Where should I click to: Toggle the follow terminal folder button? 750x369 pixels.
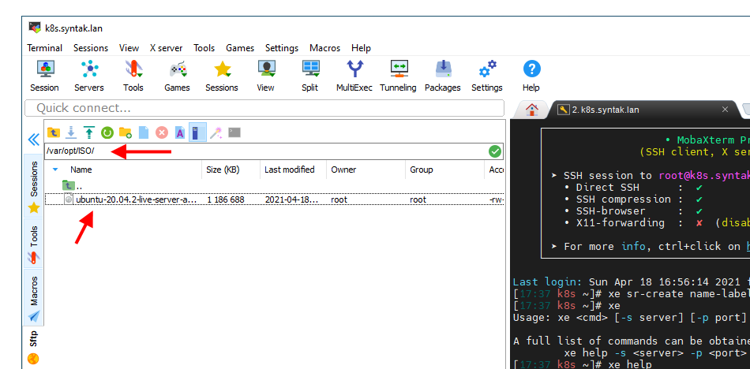pos(197,132)
